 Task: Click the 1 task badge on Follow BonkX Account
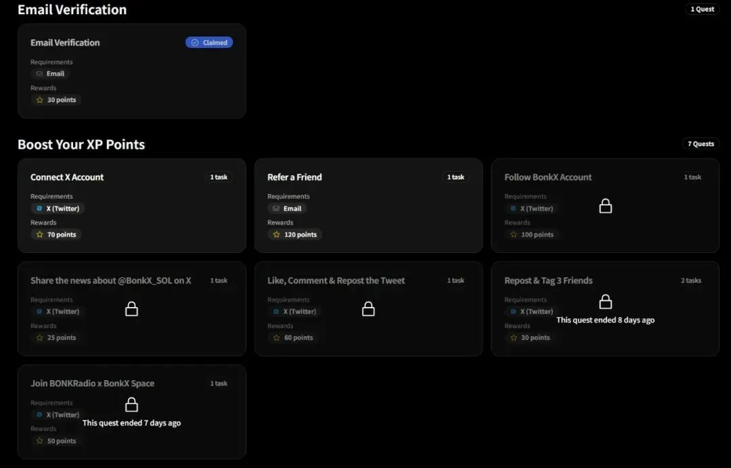(x=692, y=177)
